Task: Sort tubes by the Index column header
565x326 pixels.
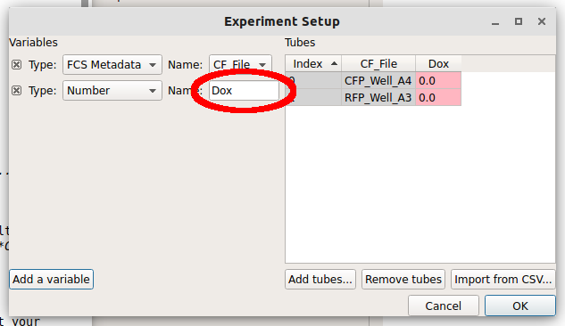Action: [x=313, y=63]
